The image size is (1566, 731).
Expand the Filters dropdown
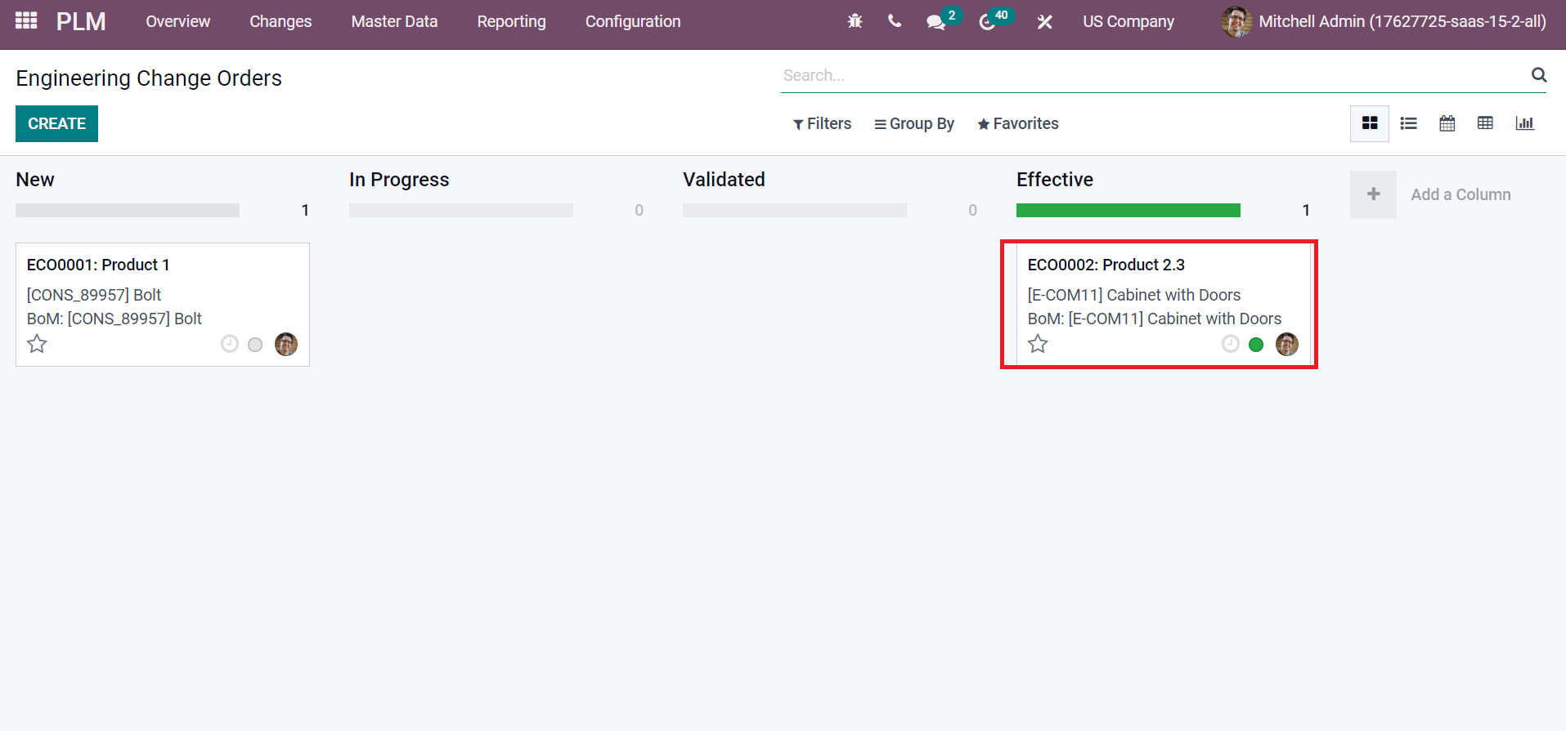click(822, 123)
